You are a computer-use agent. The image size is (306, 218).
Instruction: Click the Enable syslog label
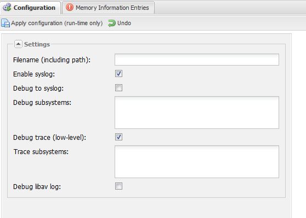[34, 74]
